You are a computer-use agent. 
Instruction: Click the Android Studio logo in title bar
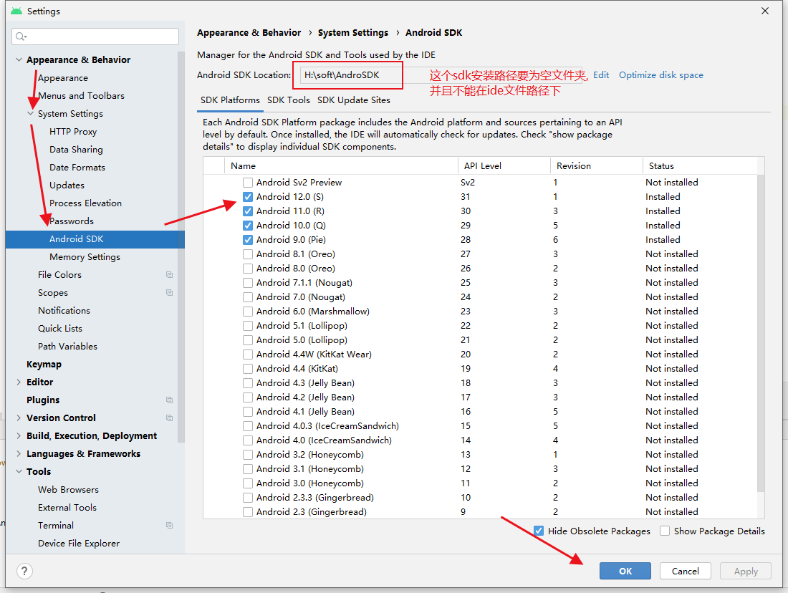click(x=16, y=11)
